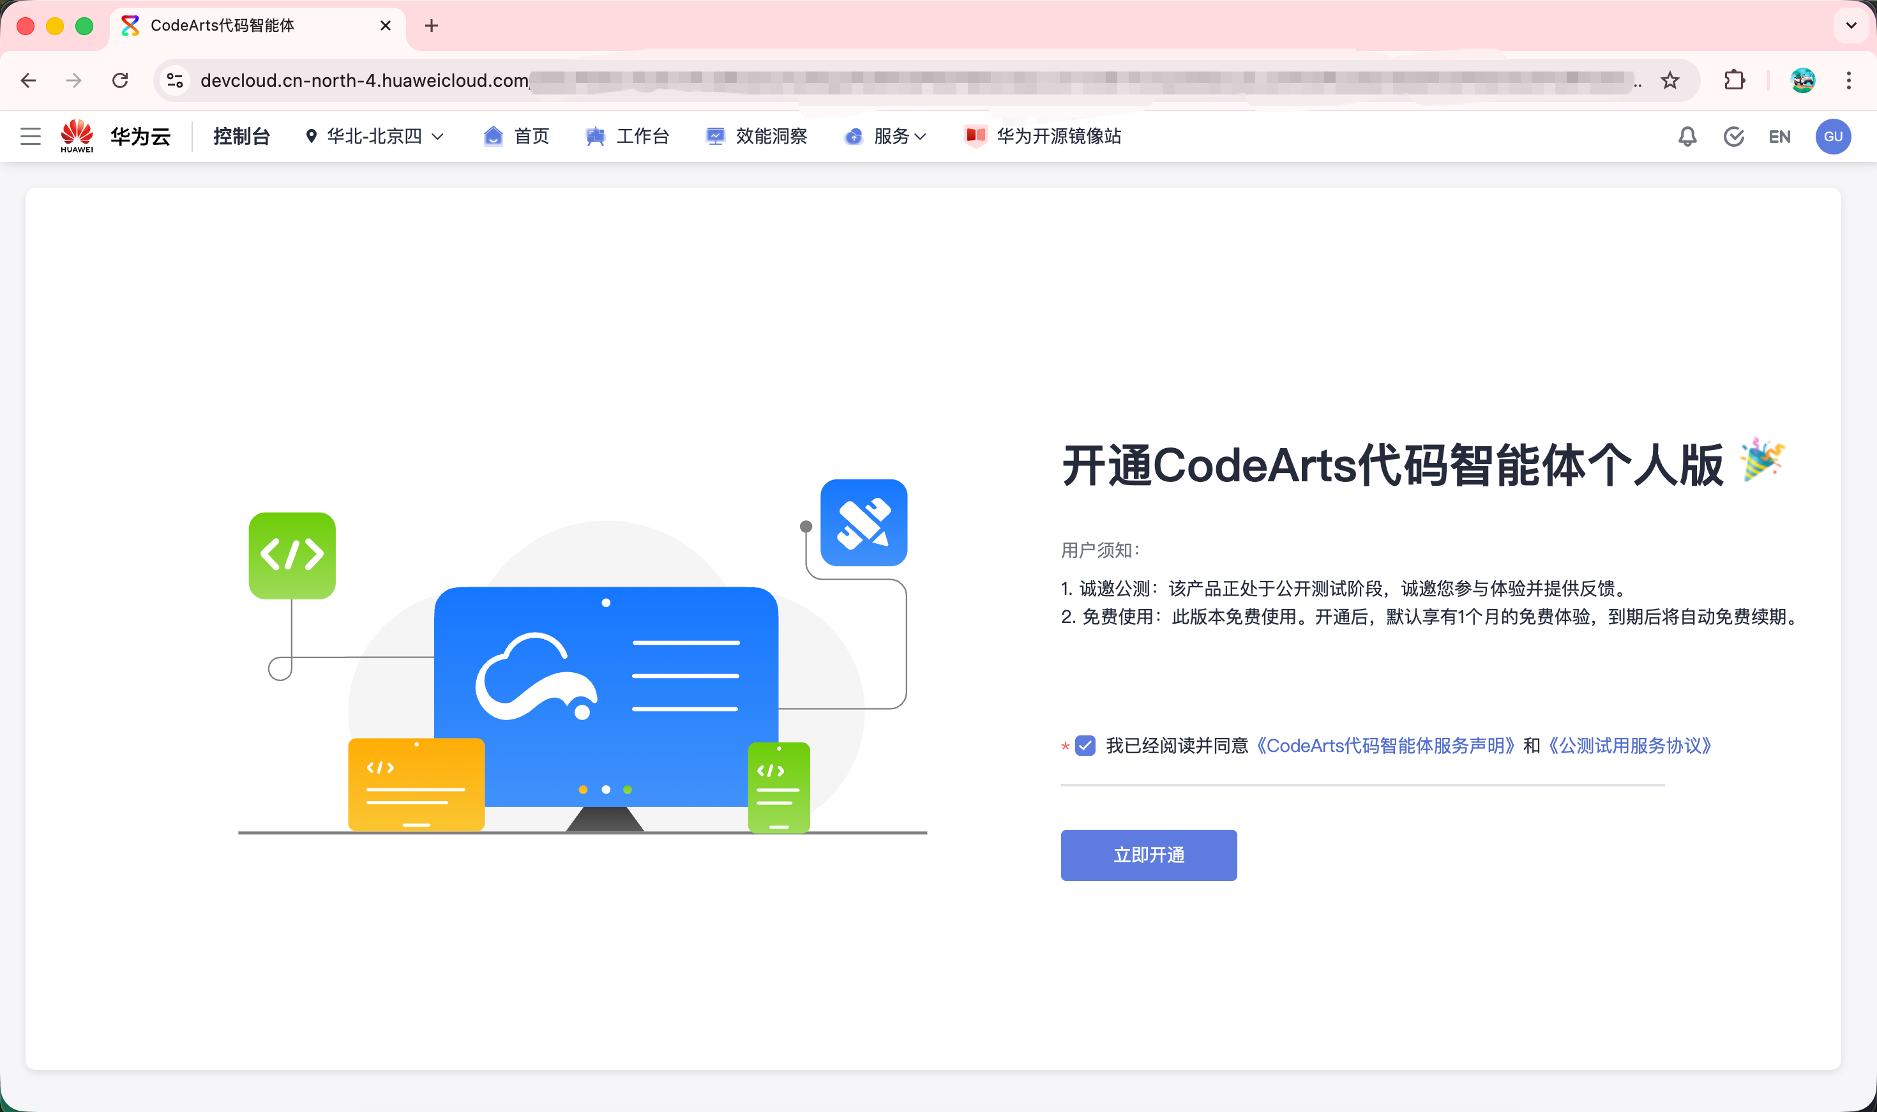Reload the page

120,80
